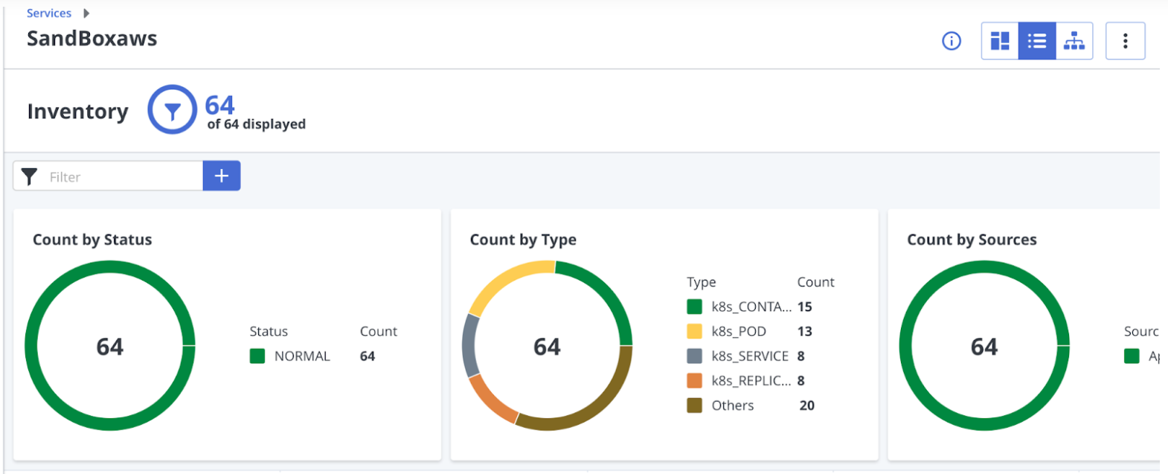Screen dimensions: 1168x474
Task: Click the funnel icon in filter box
Action: coord(29,176)
